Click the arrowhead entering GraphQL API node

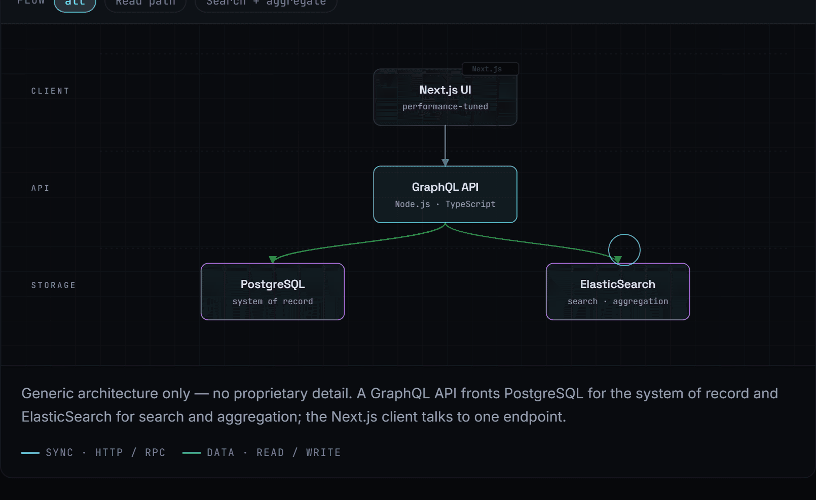pyautogui.click(x=445, y=162)
